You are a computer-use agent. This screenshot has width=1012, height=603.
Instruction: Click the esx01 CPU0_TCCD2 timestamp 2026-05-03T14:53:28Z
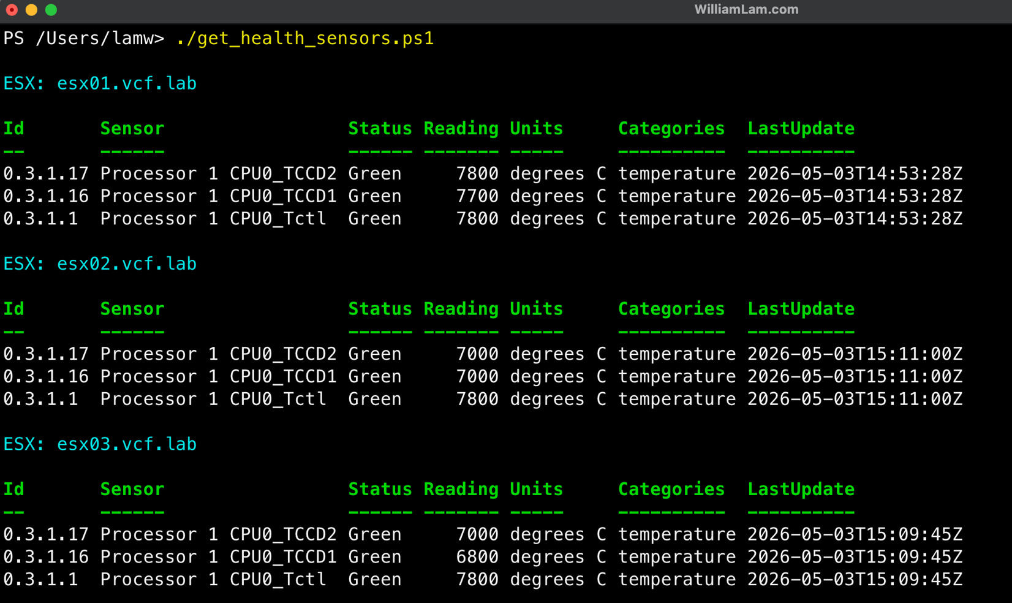855,174
